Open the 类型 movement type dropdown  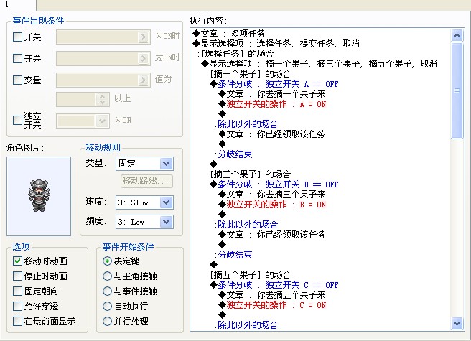point(166,164)
